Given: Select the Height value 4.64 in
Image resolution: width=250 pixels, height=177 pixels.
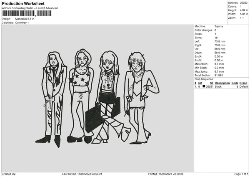Looking at the screenshot, I should click(244, 10).
